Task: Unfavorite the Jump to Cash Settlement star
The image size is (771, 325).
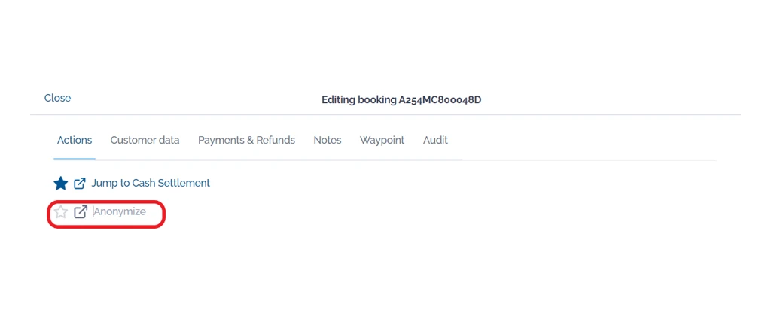Action: [x=60, y=184]
